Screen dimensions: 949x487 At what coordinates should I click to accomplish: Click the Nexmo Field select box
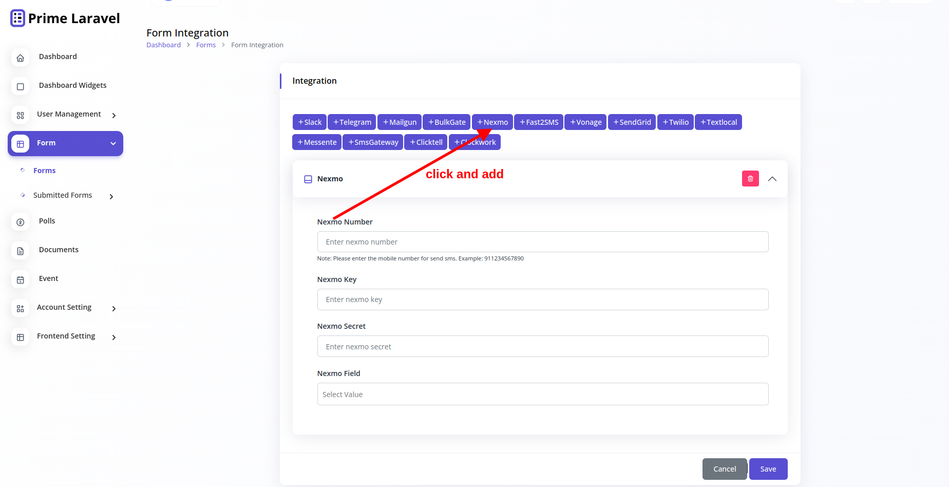543,394
